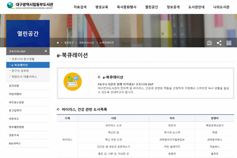Select RSS서비스 in the sidebar

point(15,143)
